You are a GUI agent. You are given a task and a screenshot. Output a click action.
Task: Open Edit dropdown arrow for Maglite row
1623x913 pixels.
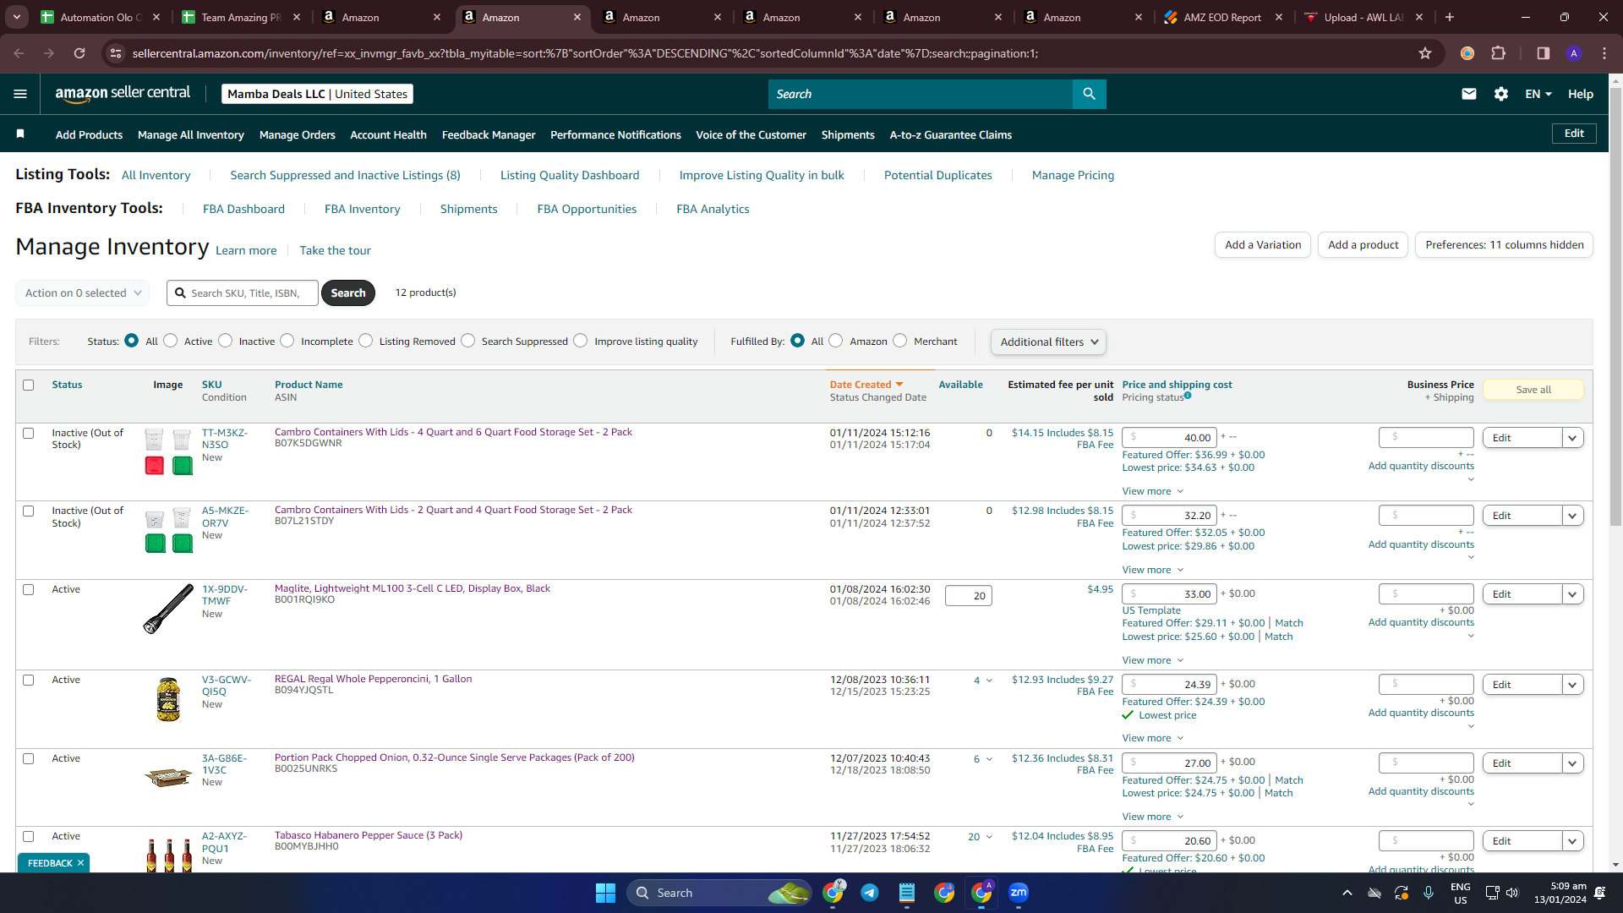point(1572,594)
